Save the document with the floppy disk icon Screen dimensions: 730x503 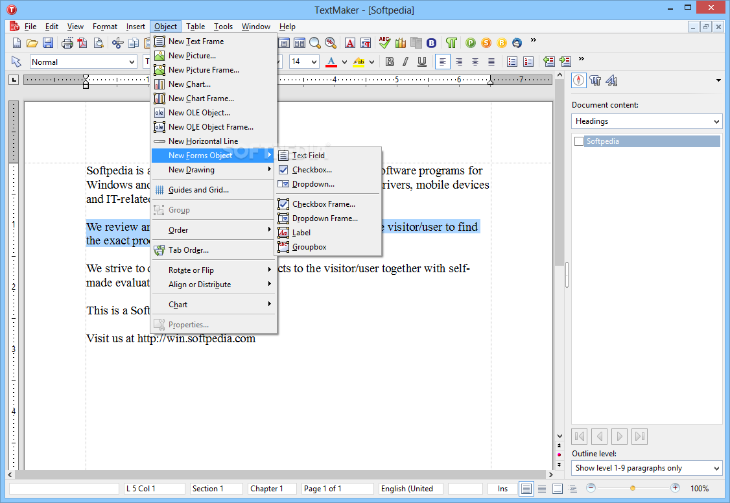(48, 43)
